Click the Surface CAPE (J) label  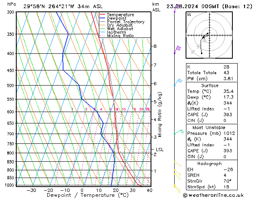click(x=197, y=114)
